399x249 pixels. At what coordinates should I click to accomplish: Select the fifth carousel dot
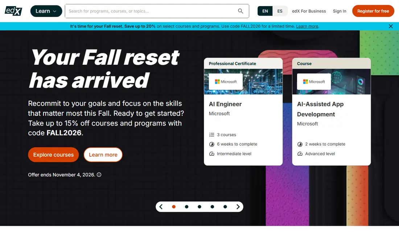[225, 207]
